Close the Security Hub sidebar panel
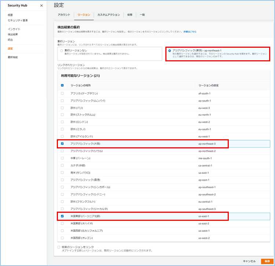 point(41,6)
